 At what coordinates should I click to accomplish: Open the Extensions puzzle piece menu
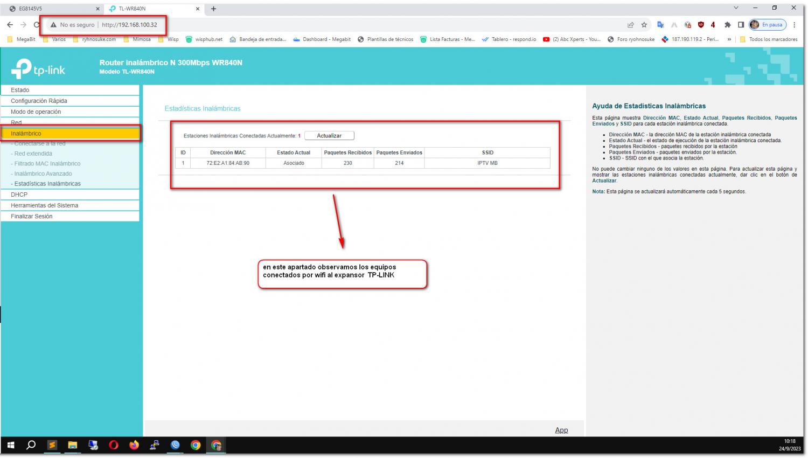728,25
